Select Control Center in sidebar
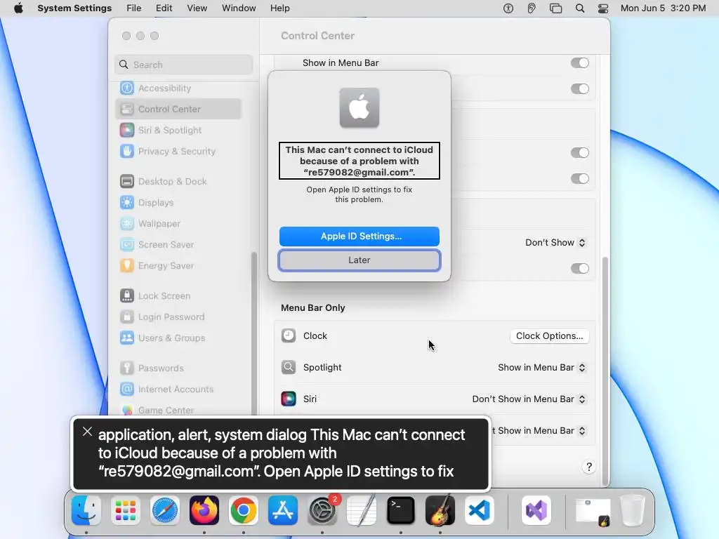 [178, 109]
